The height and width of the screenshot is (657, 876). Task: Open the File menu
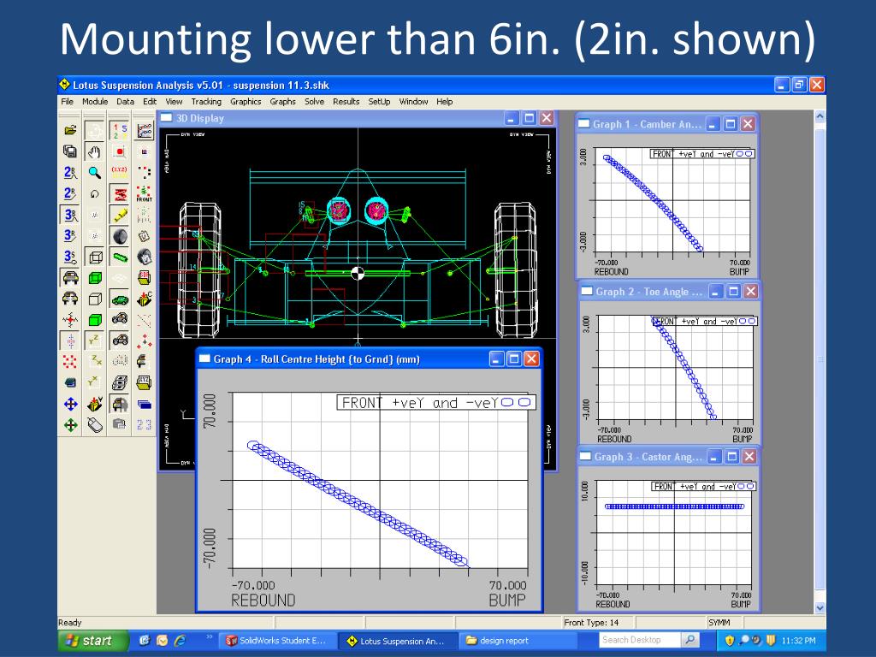pyautogui.click(x=67, y=102)
